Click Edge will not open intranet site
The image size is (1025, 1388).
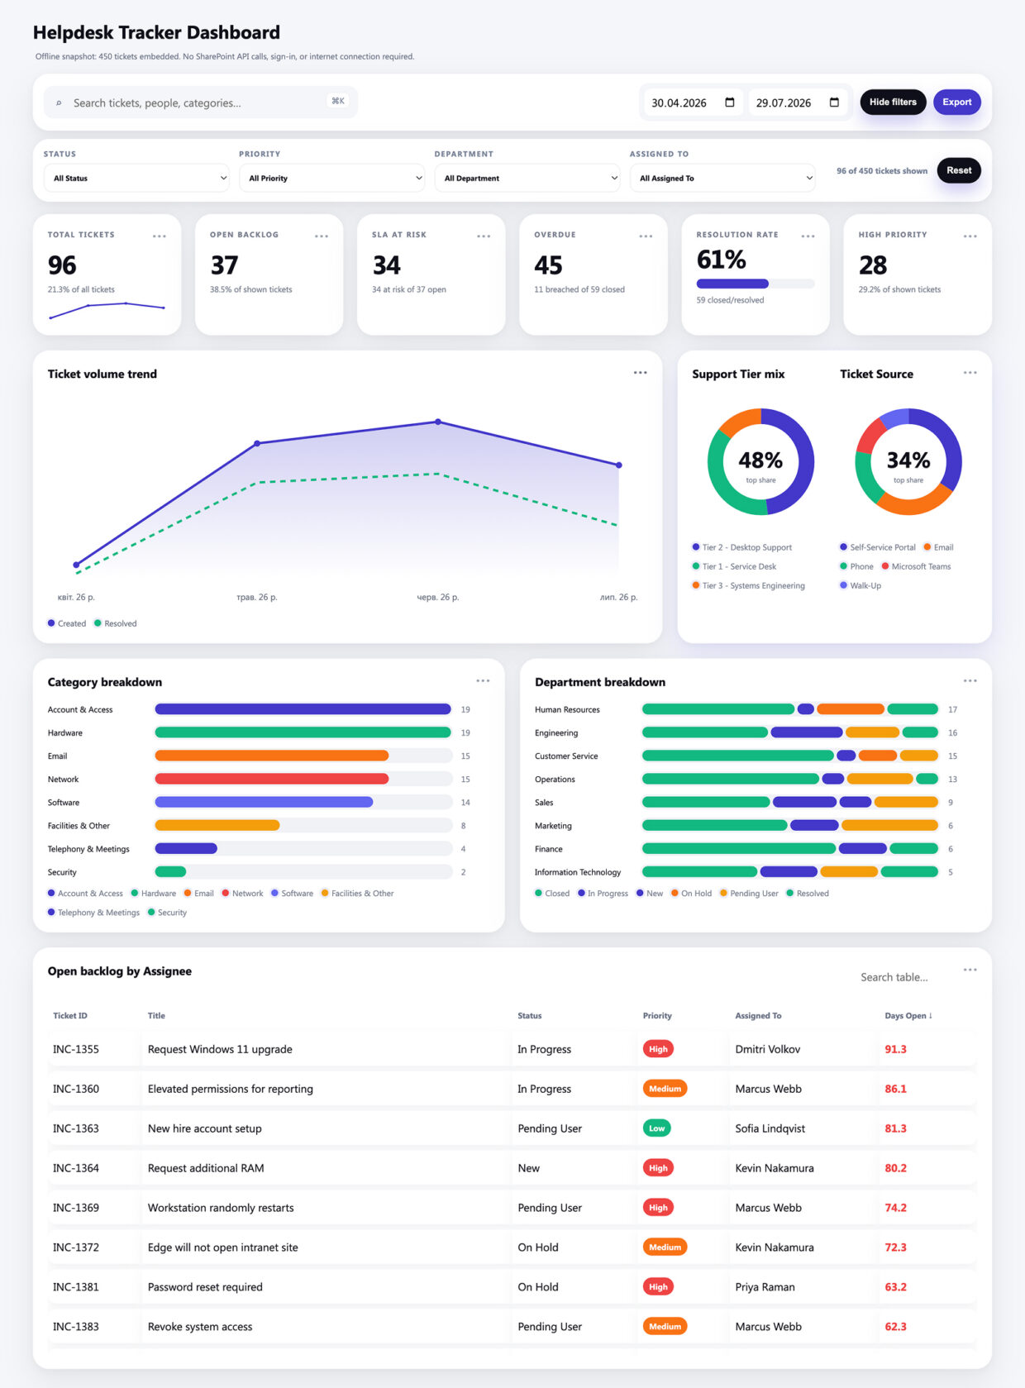(222, 1247)
